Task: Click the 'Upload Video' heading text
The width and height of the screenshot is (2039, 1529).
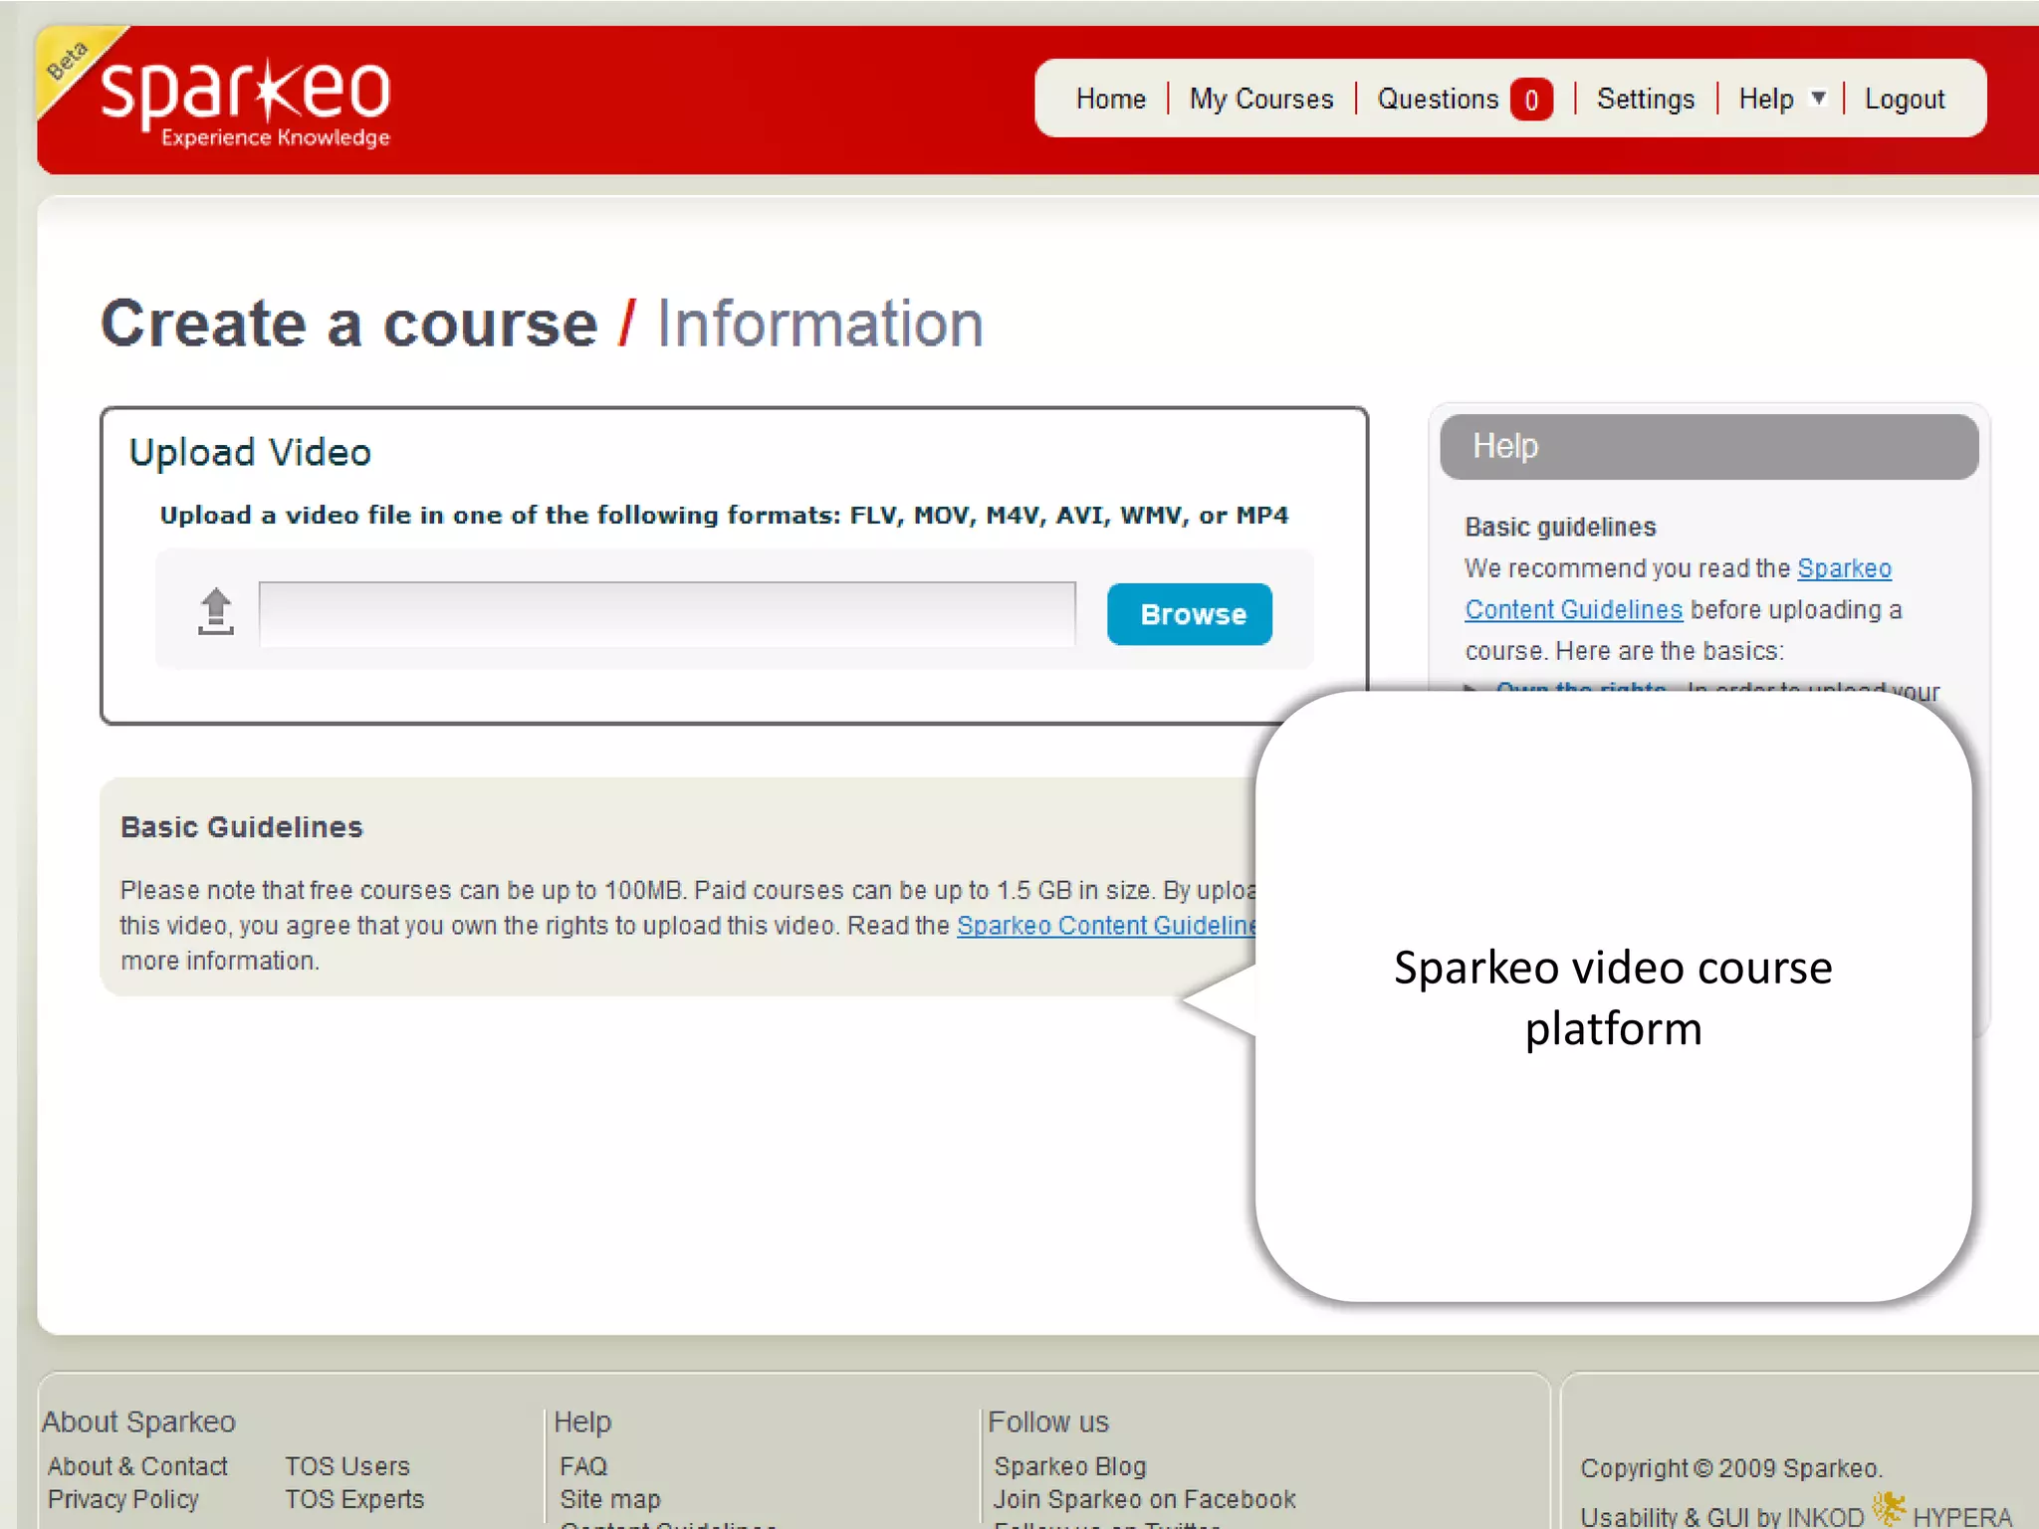Action: pyautogui.click(x=250, y=453)
